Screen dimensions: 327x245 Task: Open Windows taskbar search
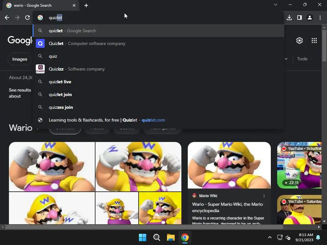156,237
